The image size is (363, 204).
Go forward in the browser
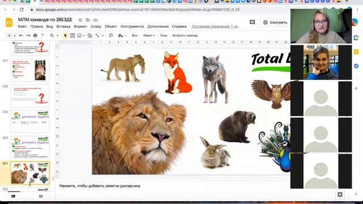pyautogui.click(x=14, y=10)
